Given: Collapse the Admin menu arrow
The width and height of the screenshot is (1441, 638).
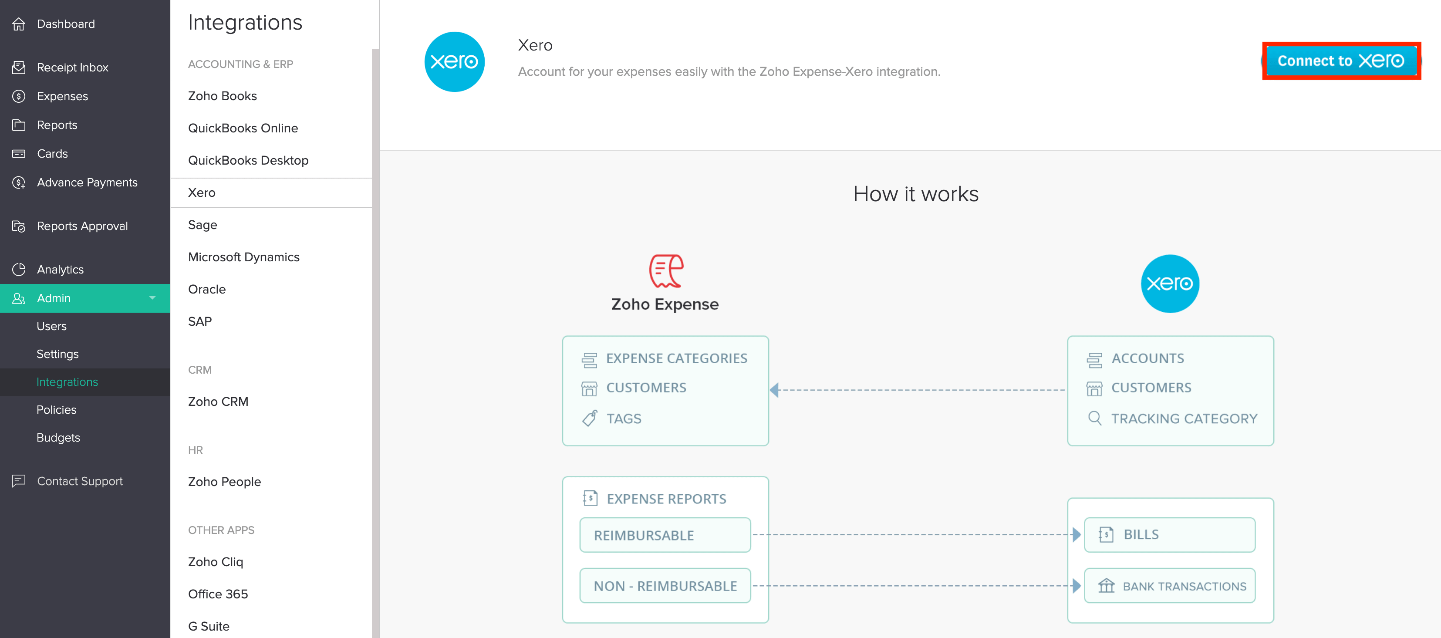Looking at the screenshot, I should (x=152, y=298).
